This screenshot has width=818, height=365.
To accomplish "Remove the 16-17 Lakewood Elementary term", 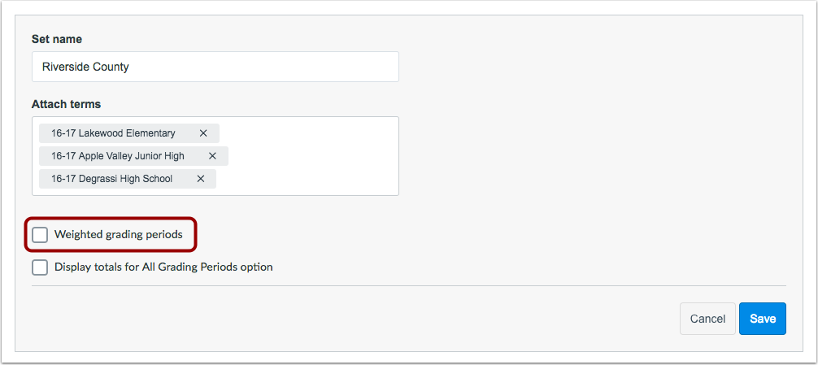I will [203, 133].
